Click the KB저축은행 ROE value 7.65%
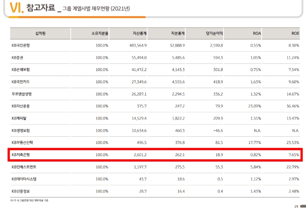This screenshot has height=210, width=306. (x=293, y=155)
